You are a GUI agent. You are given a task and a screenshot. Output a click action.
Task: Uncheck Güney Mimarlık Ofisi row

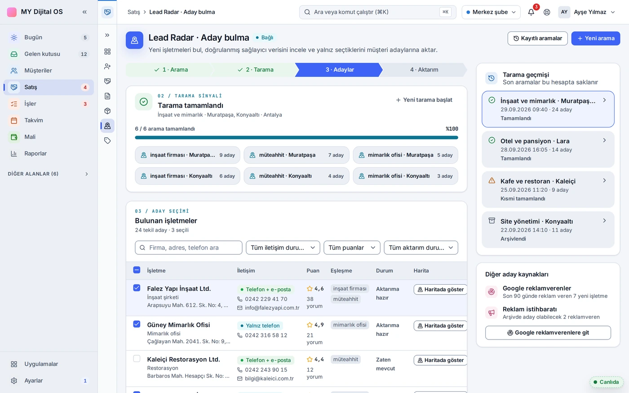click(x=137, y=324)
